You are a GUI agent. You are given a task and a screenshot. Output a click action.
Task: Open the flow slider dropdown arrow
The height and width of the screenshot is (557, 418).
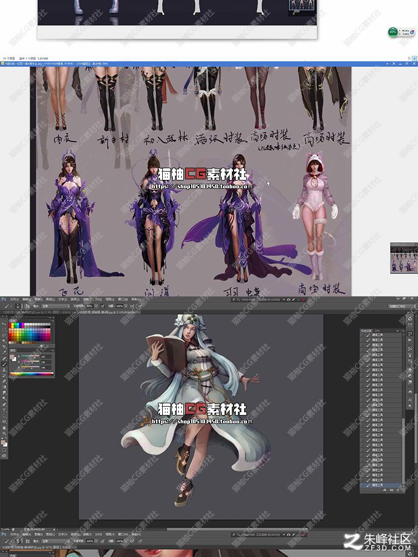coord(126,306)
